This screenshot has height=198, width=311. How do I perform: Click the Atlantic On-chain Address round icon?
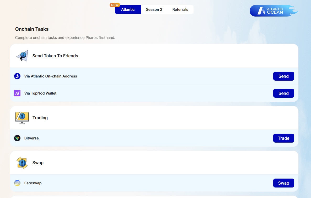point(17,76)
